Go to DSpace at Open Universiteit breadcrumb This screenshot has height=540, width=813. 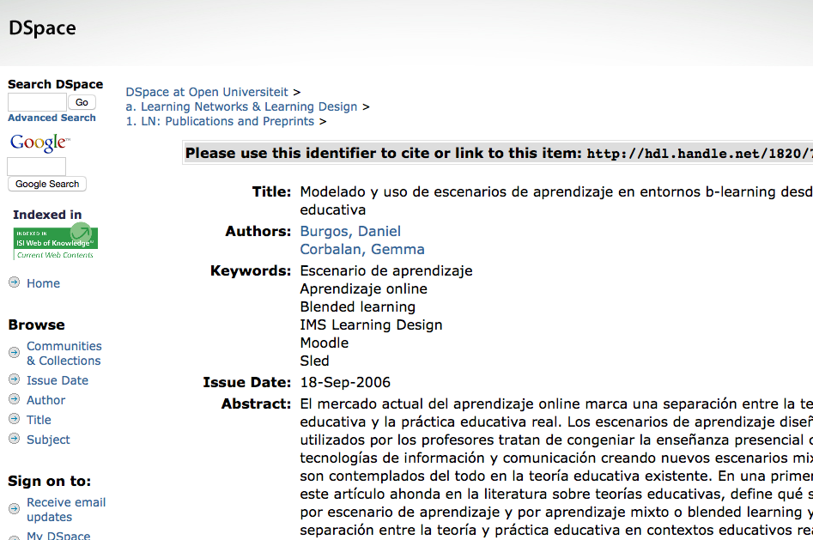[207, 92]
